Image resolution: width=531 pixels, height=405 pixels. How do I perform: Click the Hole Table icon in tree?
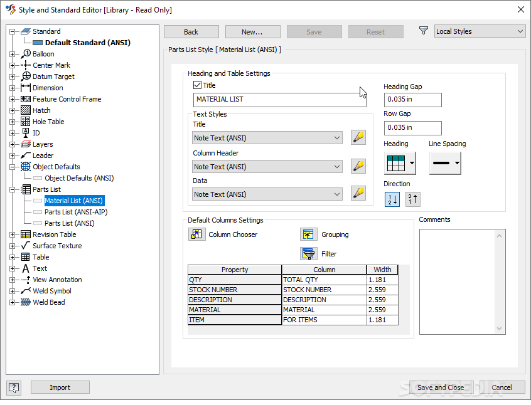(x=26, y=122)
